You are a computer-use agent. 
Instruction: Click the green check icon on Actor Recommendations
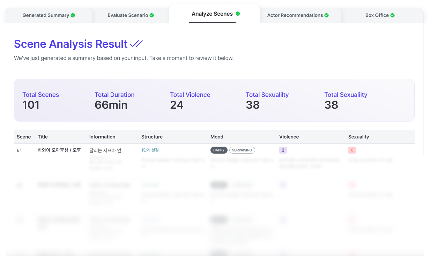click(327, 15)
